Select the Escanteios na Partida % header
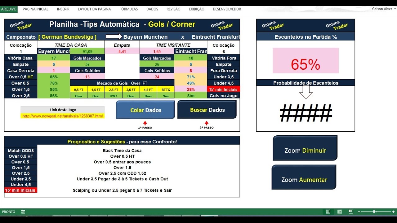The image size is (397, 223). 306,37
